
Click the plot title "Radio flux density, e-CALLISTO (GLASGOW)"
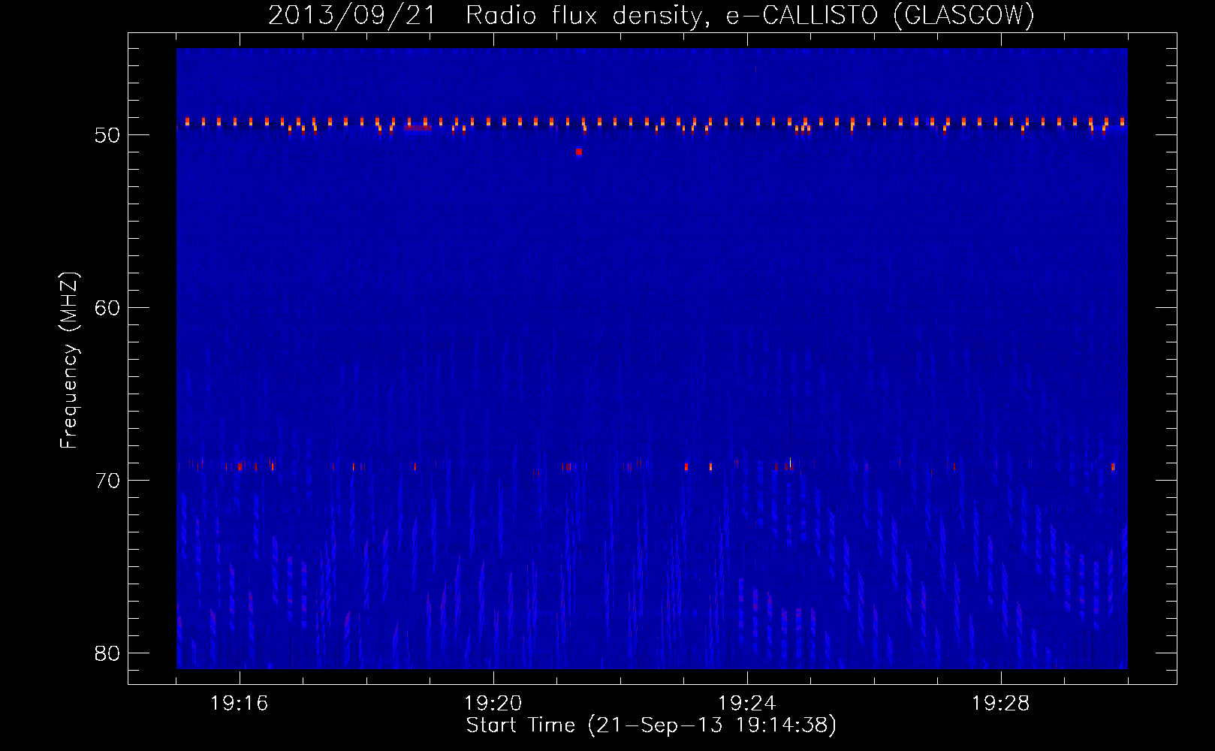pyautogui.click(x=749, y=15)
